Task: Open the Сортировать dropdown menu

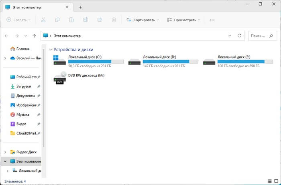Action: tap(143, 20)
